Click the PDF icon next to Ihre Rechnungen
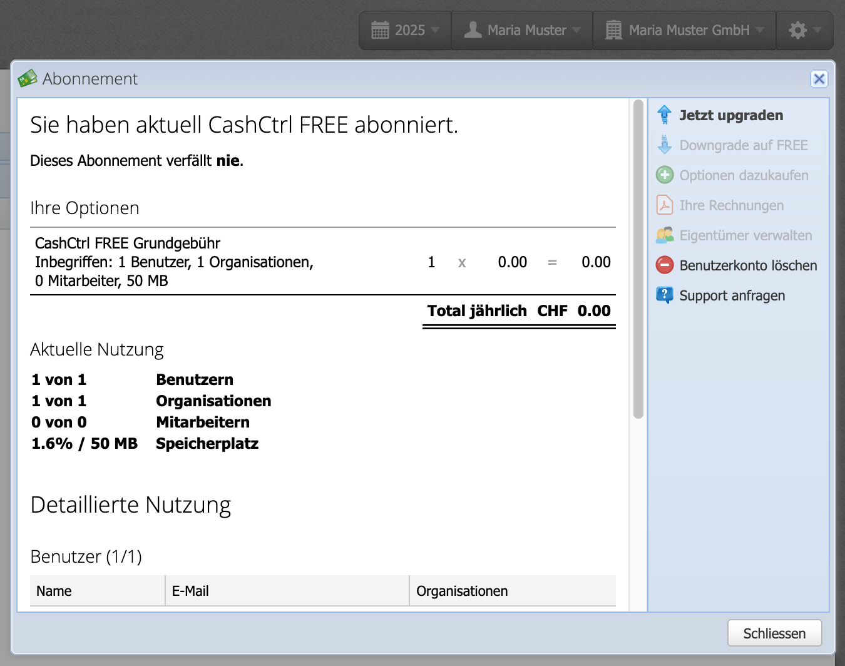The width and height of the screenshot is (845, 666). click(665, 205)
